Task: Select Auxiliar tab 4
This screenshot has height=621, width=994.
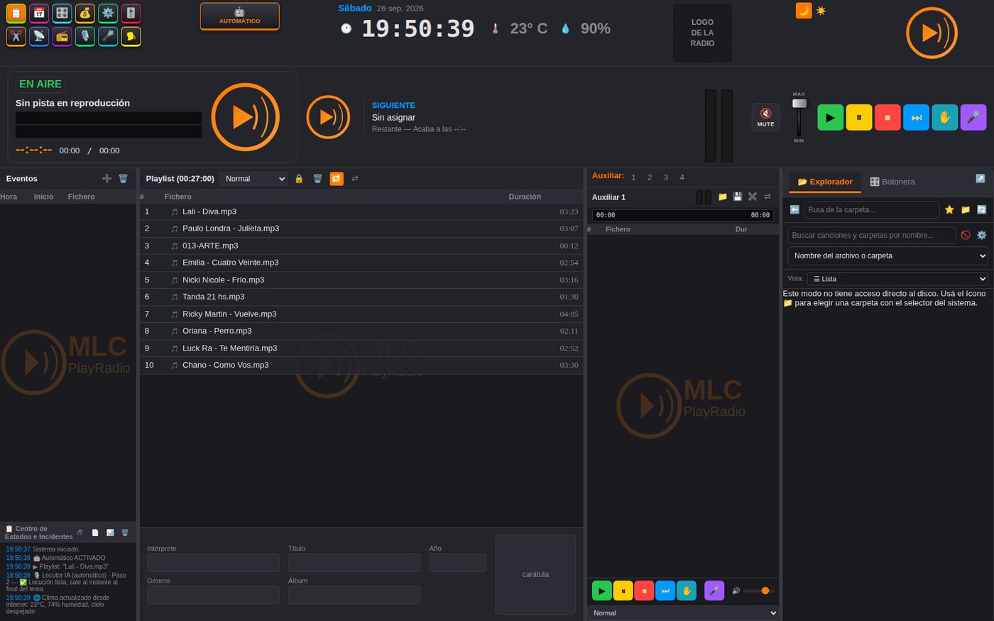Action: [682, 177]
